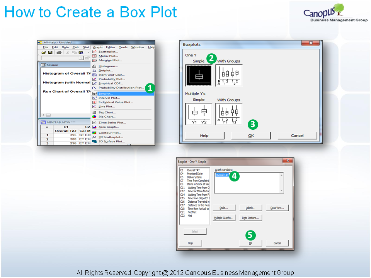Click the Save disk icon in Minitab toolbar
The height and width of the screenshot is (278, 371).
point(50,53)
